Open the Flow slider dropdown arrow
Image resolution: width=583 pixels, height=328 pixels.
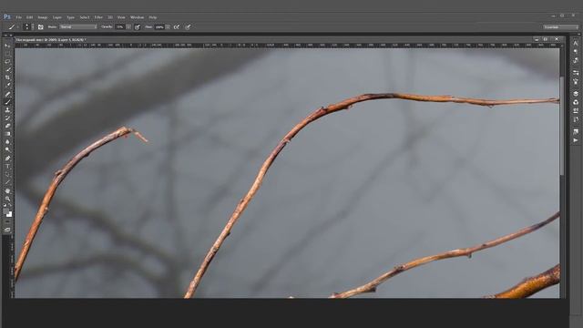[168, 26]
